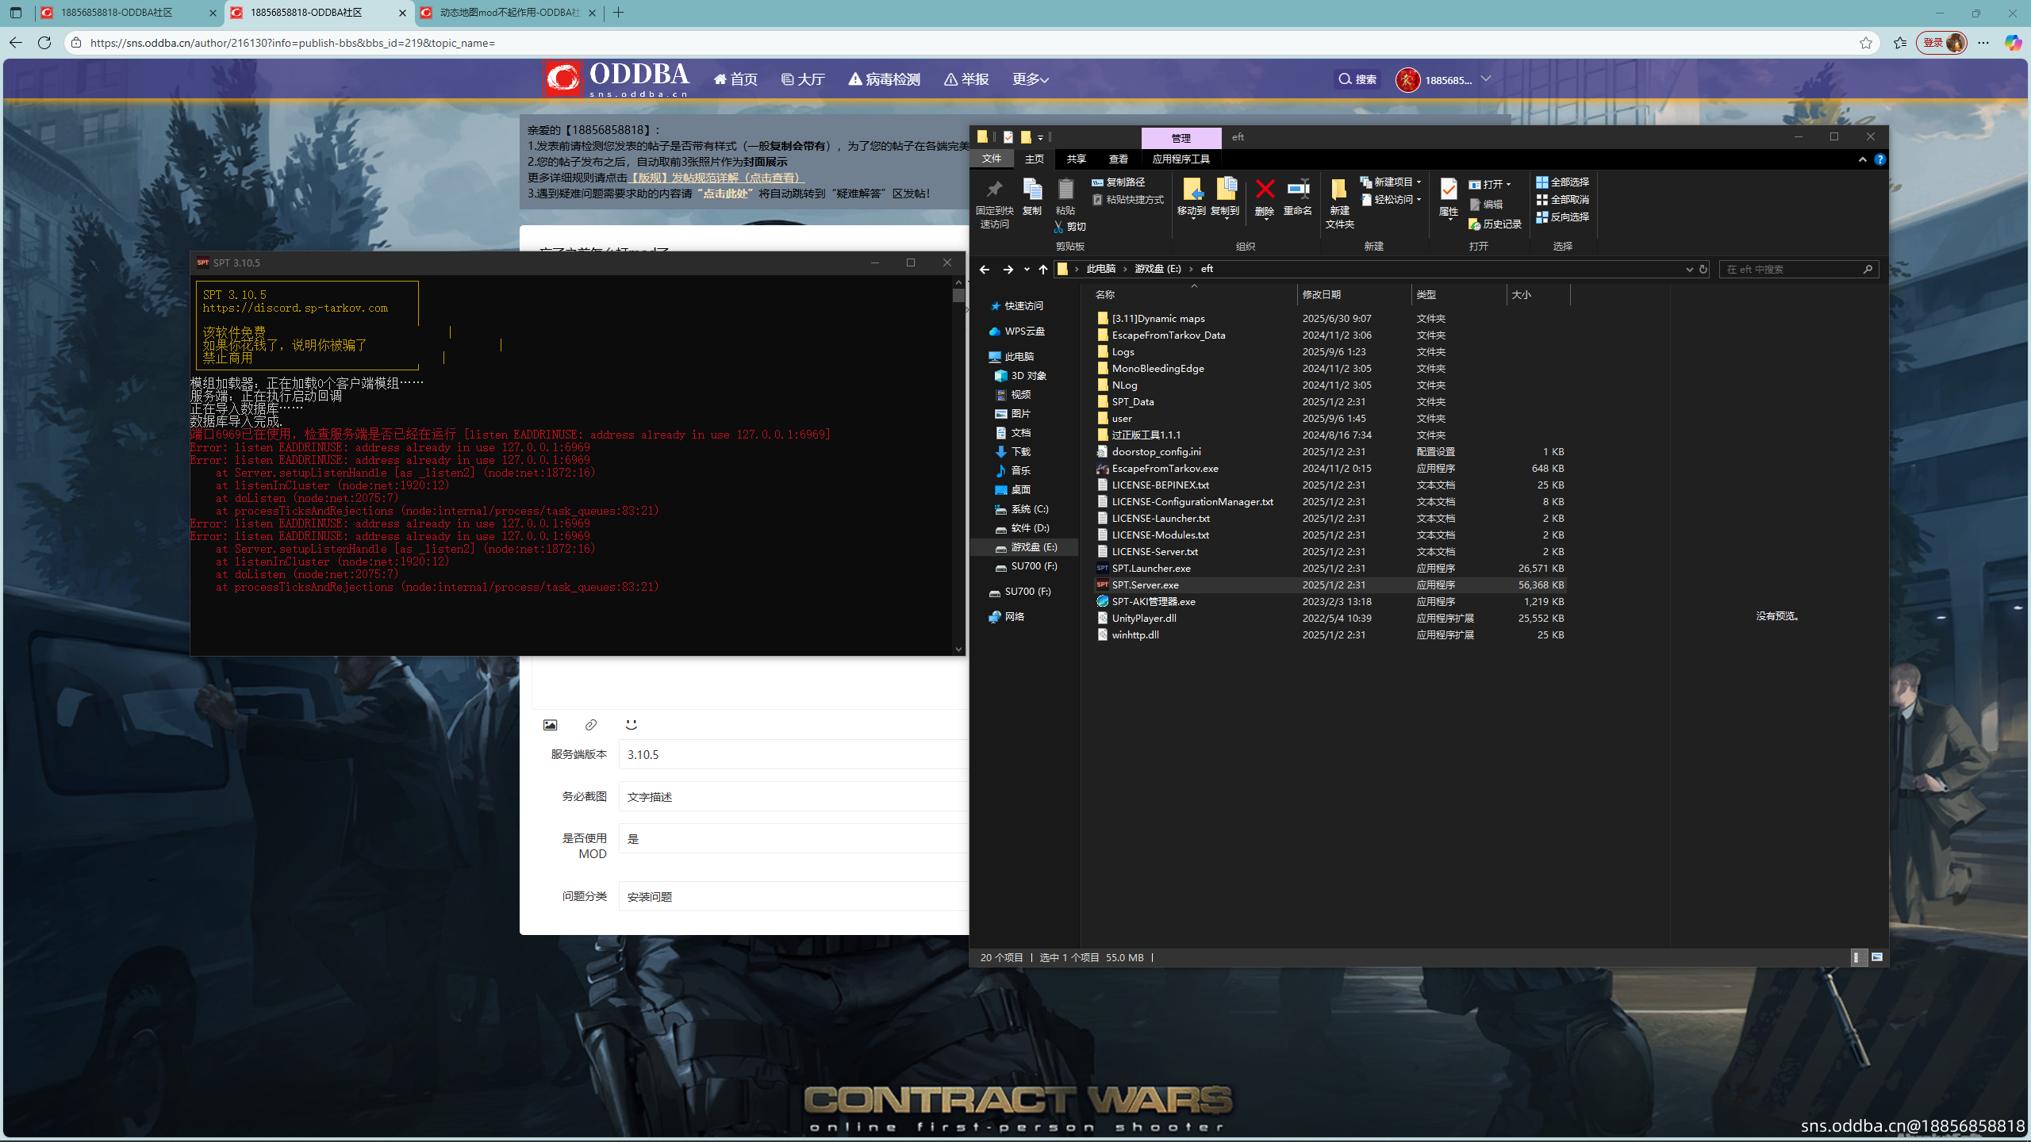Open the 应用程序工具 ribbon tab
The height and width of the screenshot is (1142, 2031).
click(x=1181, y=159)
